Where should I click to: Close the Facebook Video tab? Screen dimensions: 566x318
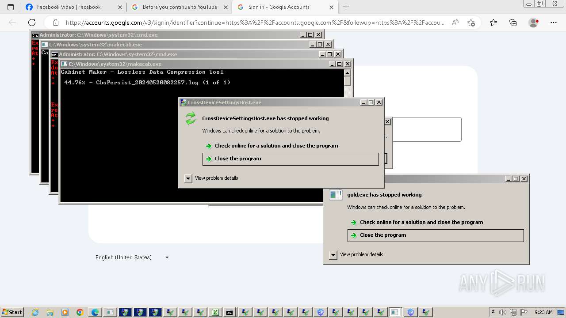click(x=120, y=7)
